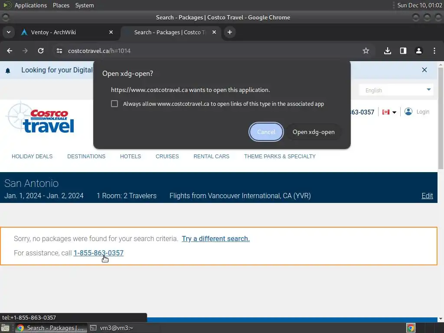Open Chrome downloads icon
Viewport: 444px width, 333px height.
(x=387, y=51)
